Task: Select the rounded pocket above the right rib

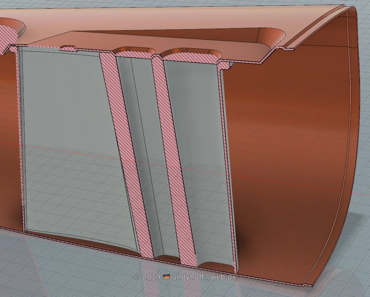Action: pyautogui.click(x=189, y=52)
